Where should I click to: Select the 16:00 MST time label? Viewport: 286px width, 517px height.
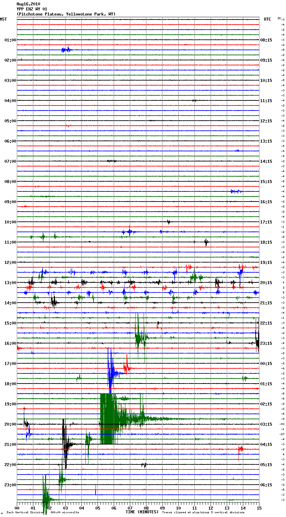click(x=10, y=343)
